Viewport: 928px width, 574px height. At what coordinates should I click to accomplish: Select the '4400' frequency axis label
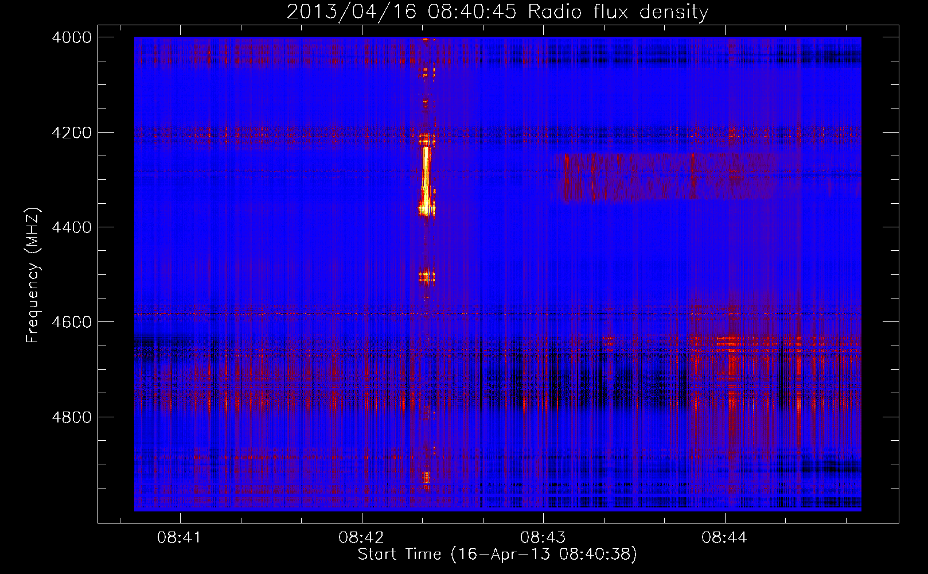point(72,227)
